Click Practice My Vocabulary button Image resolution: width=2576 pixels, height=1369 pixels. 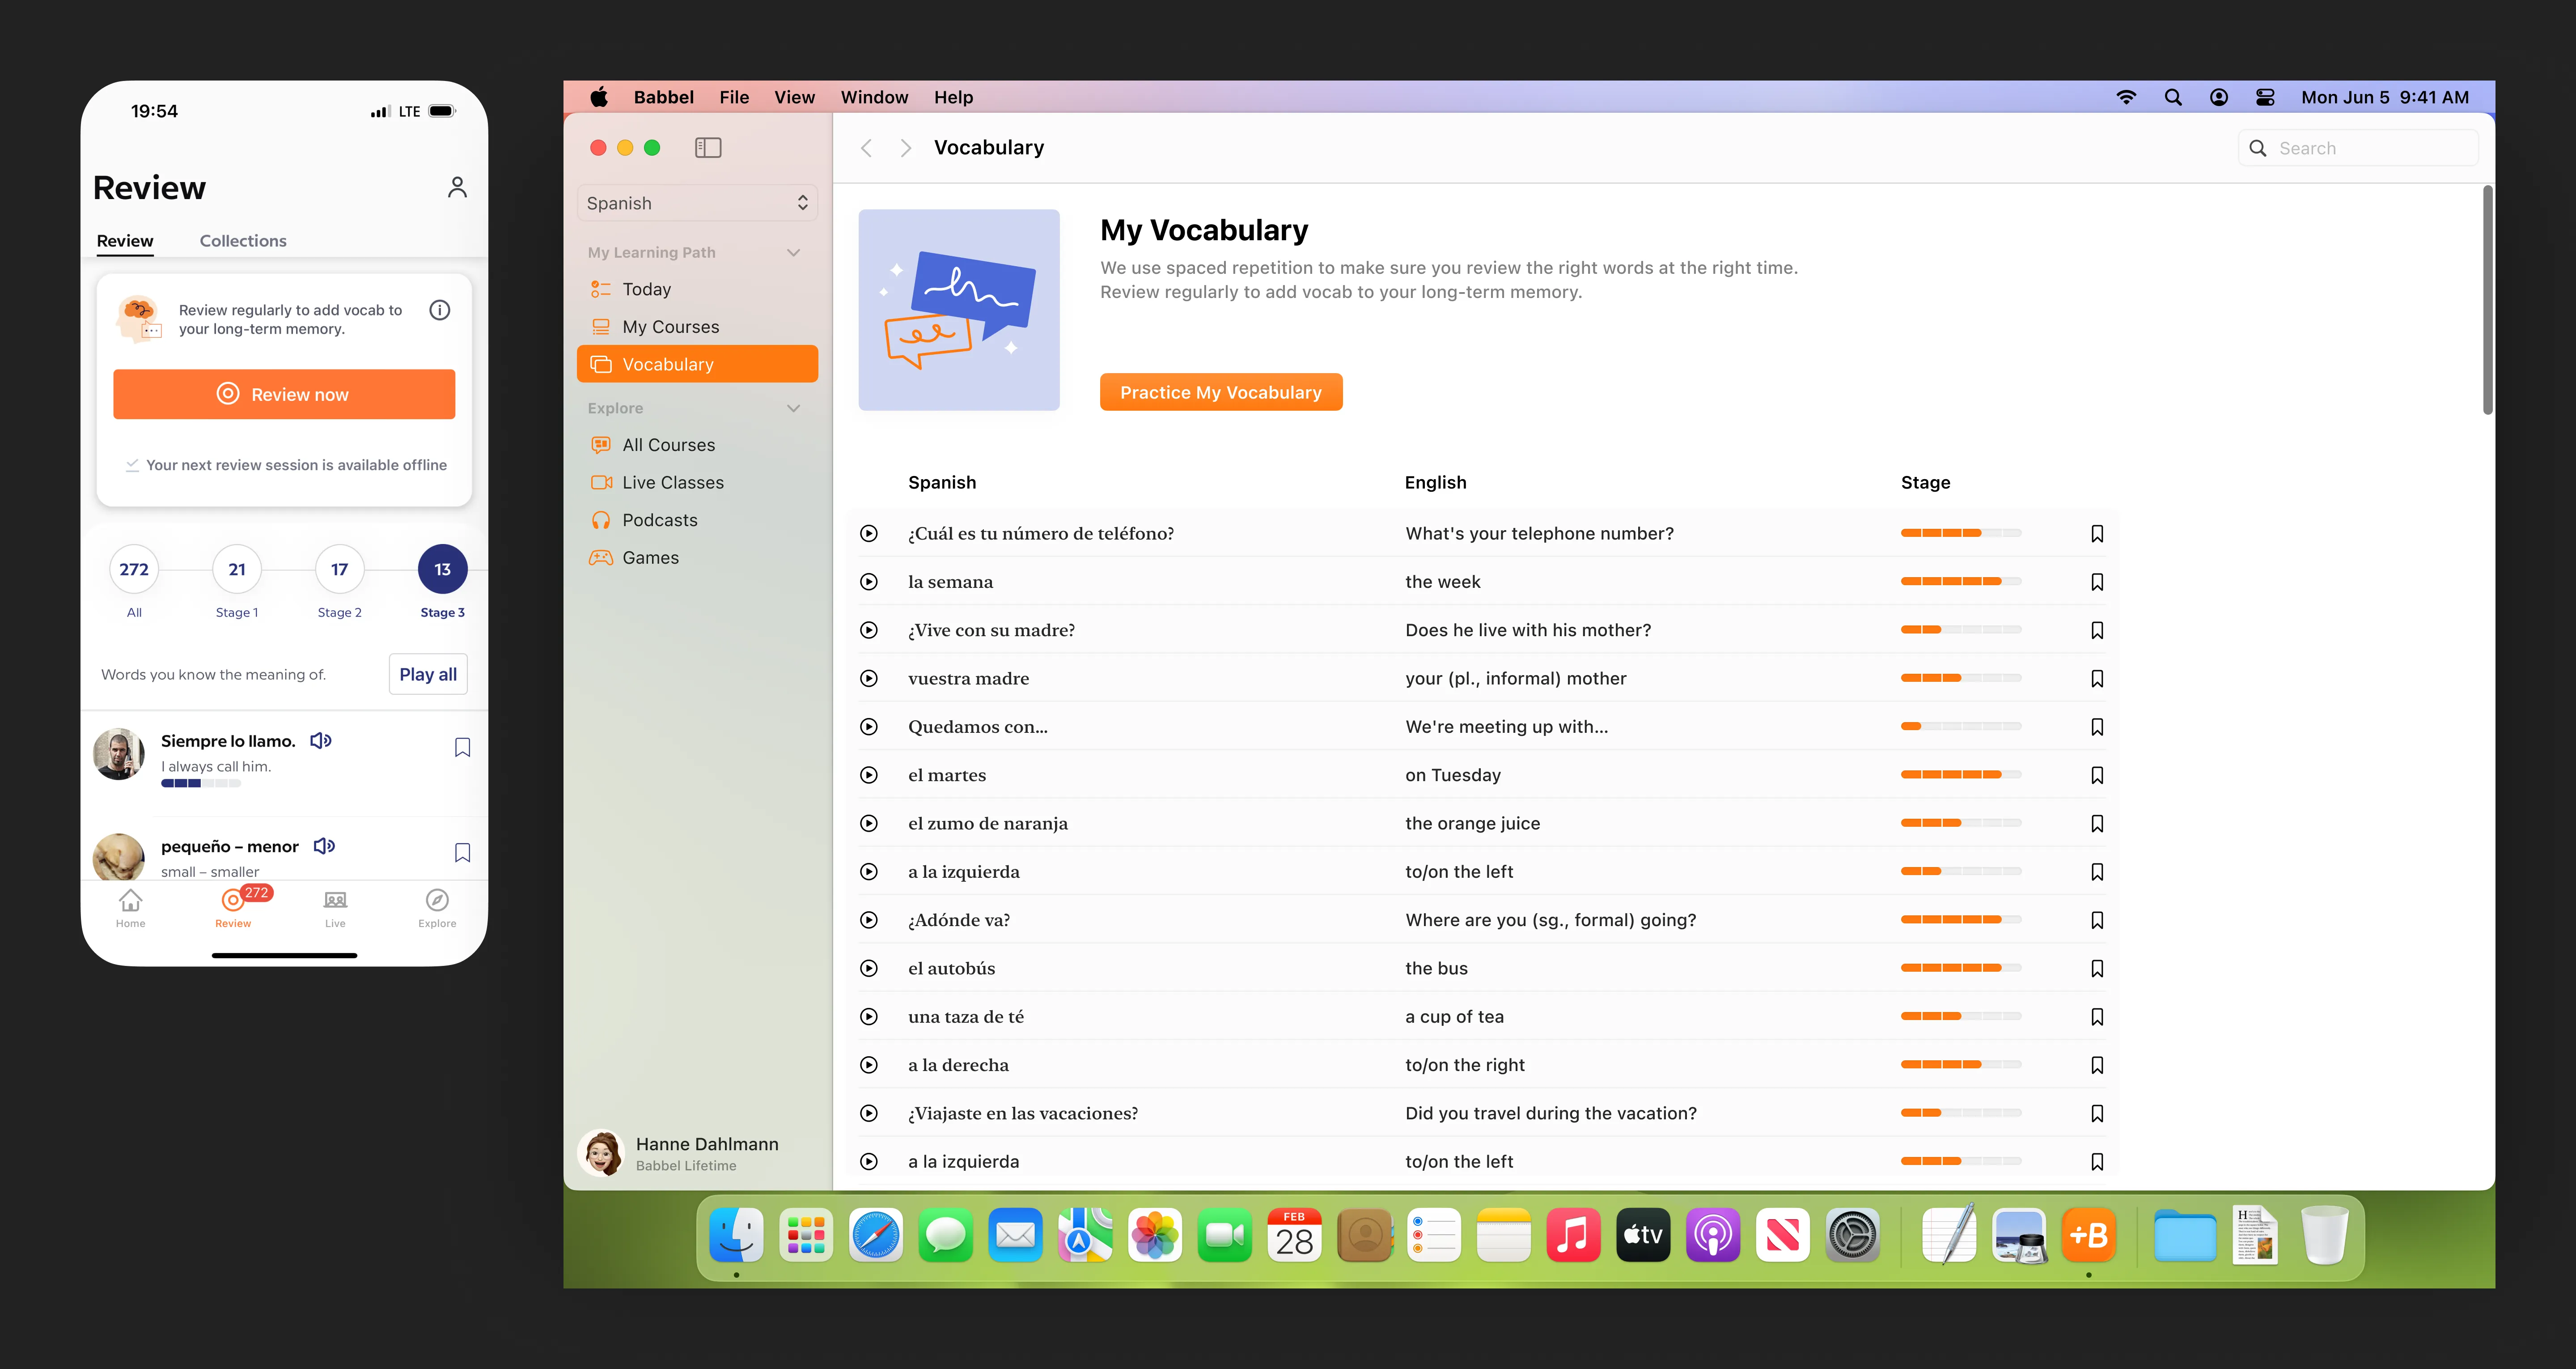click(1220, 392)
